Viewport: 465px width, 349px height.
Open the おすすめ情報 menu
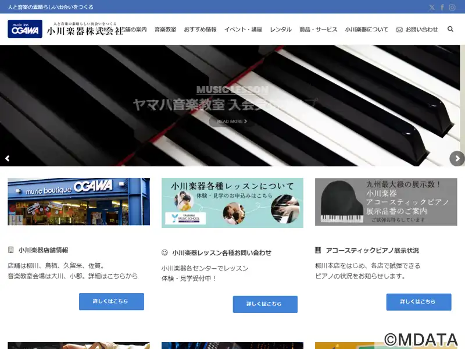click(x=200, y=30)
